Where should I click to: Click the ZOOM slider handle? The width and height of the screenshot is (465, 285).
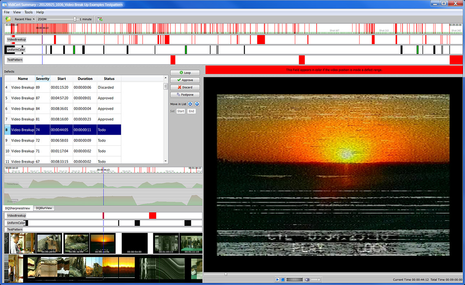[75, 19]
